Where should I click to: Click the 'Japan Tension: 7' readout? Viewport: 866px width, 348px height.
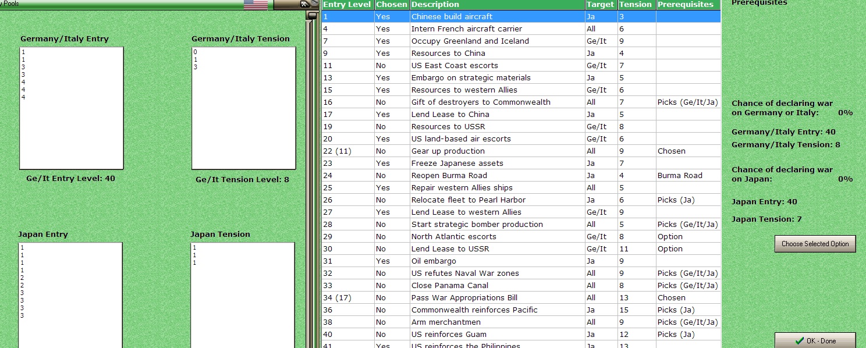766,219
